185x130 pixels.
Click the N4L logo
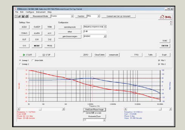(166, 17)
